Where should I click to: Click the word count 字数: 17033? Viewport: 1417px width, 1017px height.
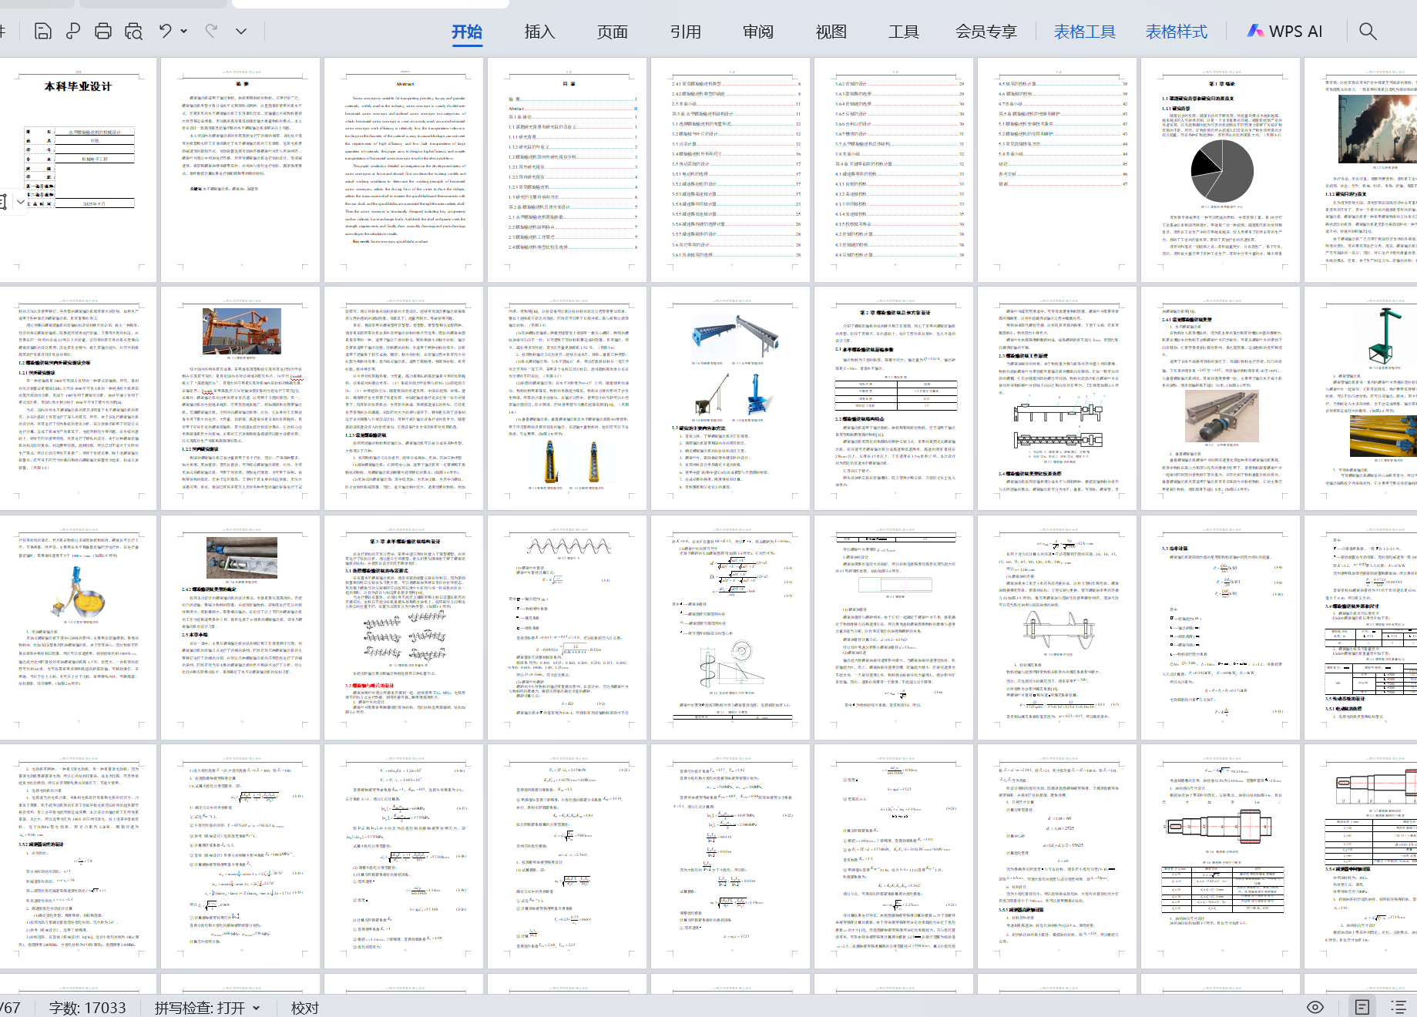87,1008
